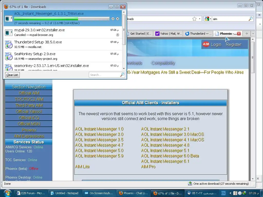Click the Downloads list vertical scrollbar thumb
Viewport: 263px width, 197px height.
(x=124, y=30)
